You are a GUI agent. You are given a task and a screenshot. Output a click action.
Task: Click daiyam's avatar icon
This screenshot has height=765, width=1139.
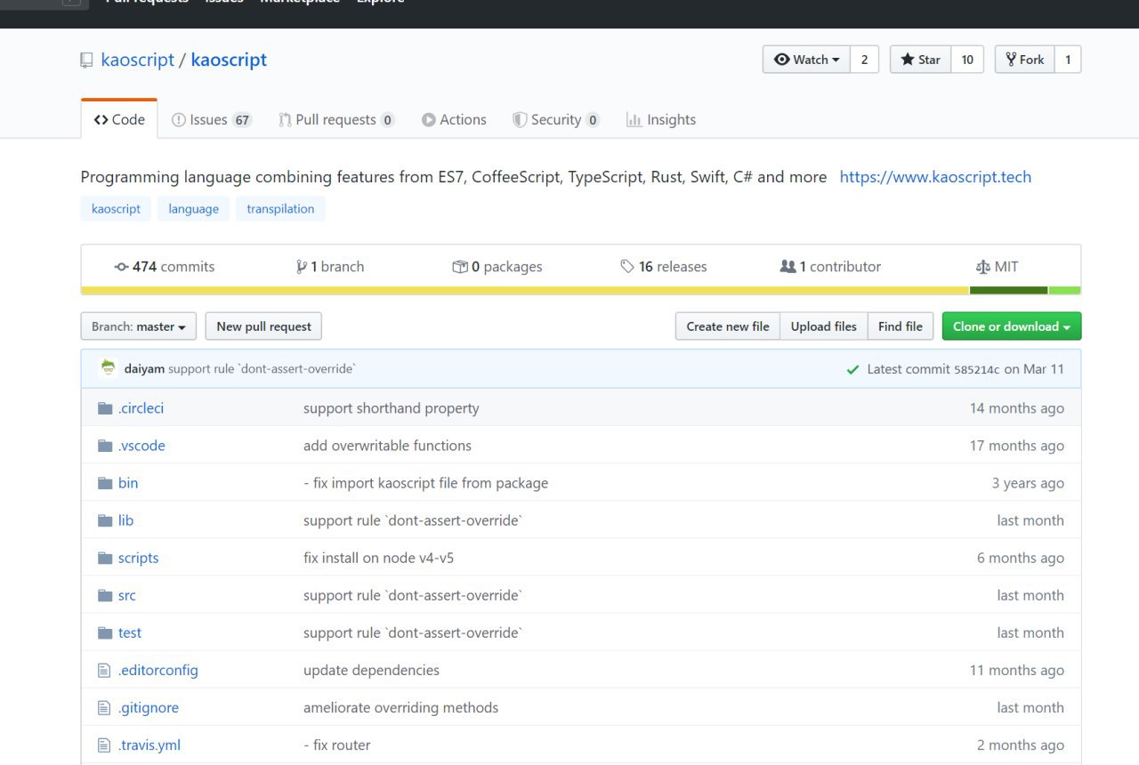109,368
